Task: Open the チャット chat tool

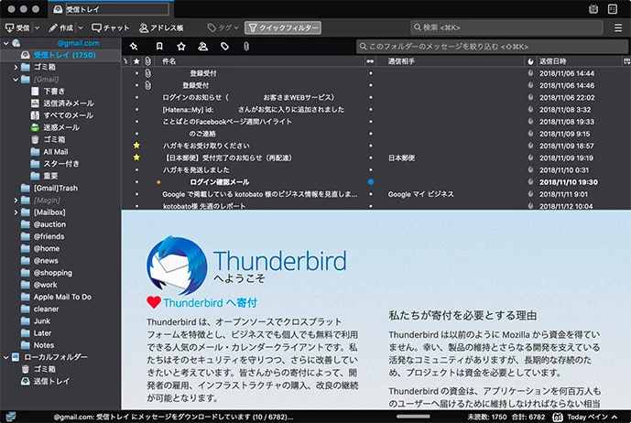Action: (x=111, y=28)
